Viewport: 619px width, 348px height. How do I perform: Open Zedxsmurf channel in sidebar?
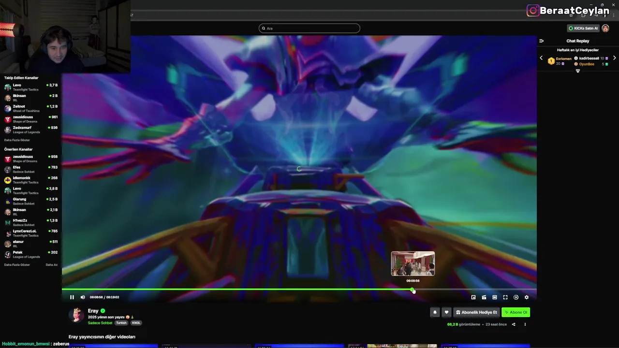(31, 130)
